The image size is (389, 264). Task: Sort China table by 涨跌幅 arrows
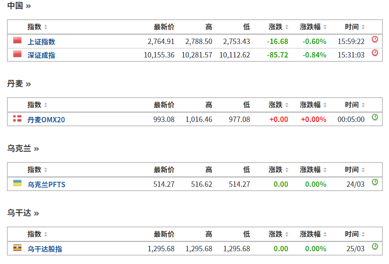tap(325, 27)
